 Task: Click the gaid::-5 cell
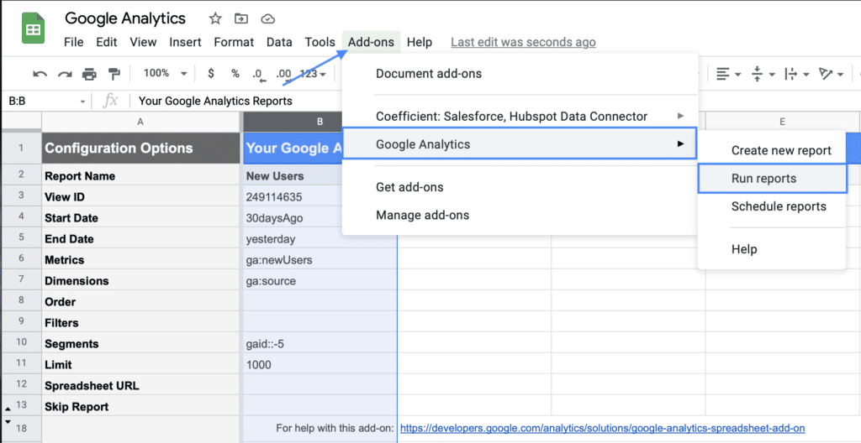pyautogui.click(x=320, y=344)
